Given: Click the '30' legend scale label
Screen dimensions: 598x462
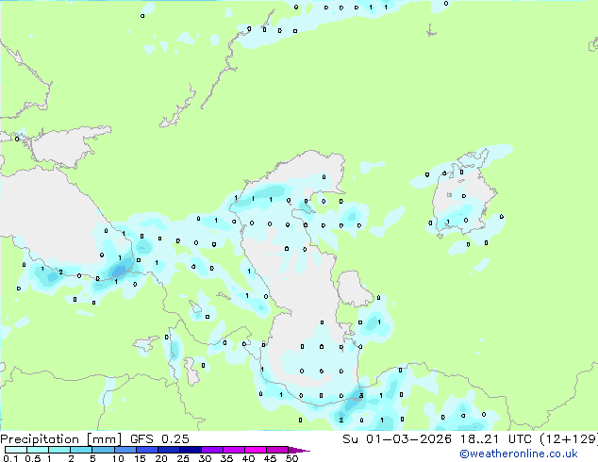Looking at the screenshot, I should click(205, 458).
